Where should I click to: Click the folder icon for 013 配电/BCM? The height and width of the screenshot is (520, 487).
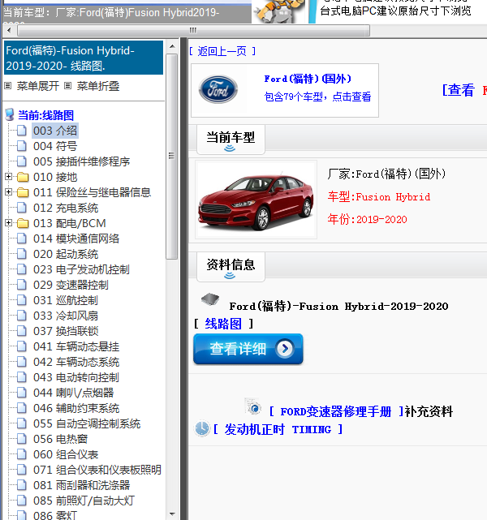[23, 223]
